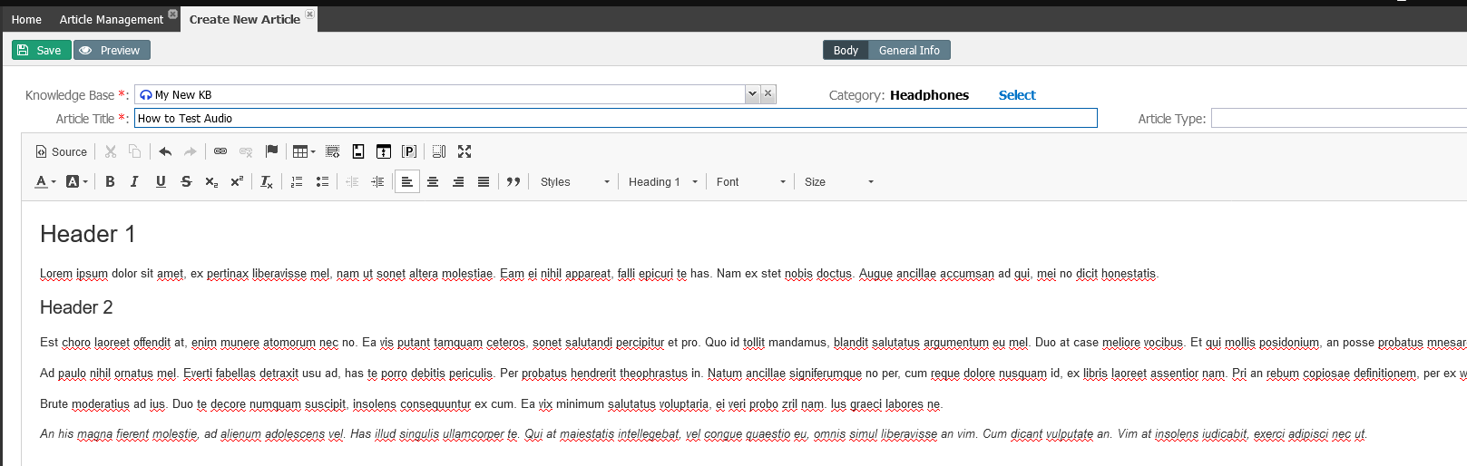
Task: Click the Select category link
Action: 1017,95
